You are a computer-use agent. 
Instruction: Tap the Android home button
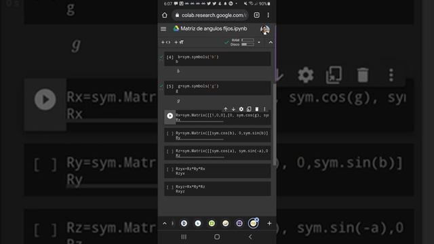(217, 237)
